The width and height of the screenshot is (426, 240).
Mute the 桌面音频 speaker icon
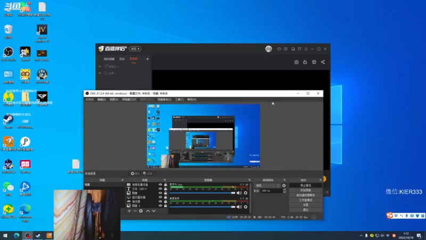pos(239,207)
